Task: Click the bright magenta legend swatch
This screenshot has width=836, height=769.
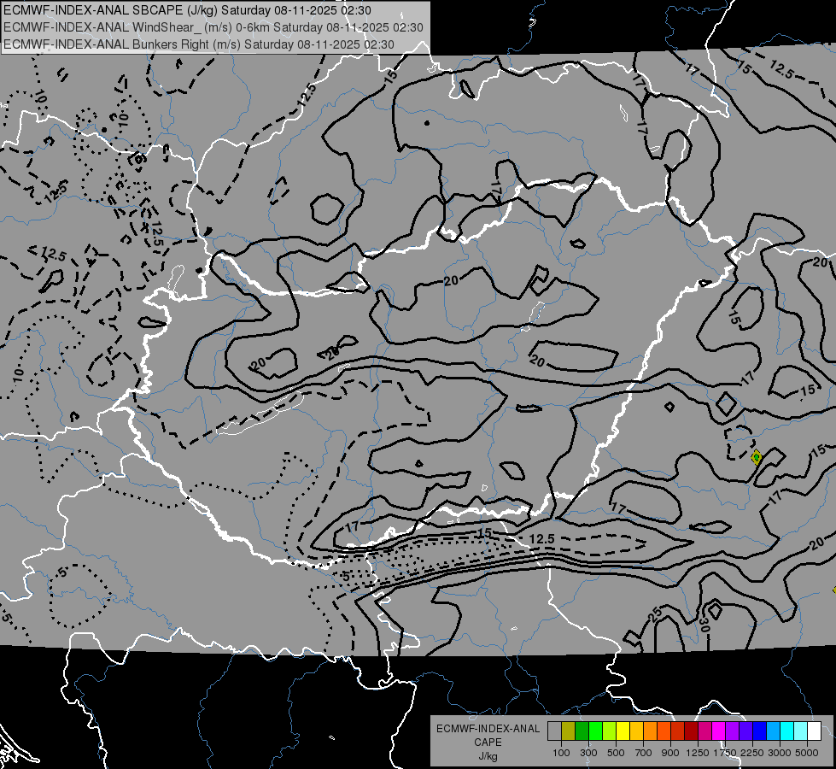Action: pyautogui.click(x=719, y=731)
